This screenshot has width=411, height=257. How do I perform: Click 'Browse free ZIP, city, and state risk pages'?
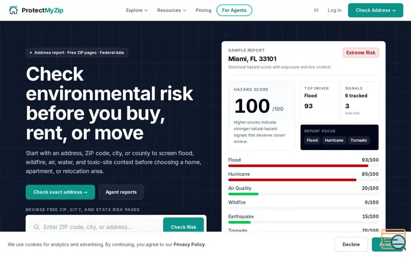coord(83,210)
